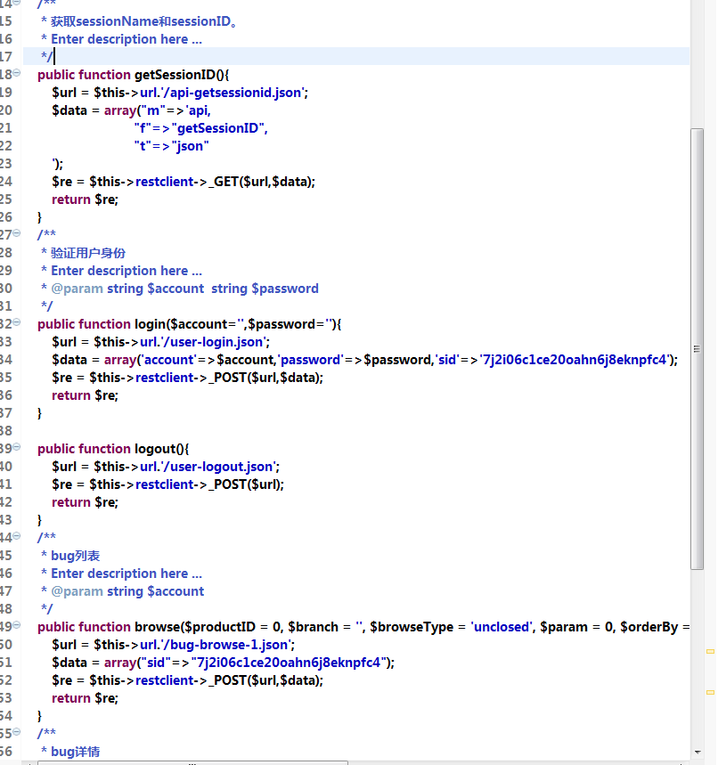Click the 验证用户身份 comment text
The height and width of the screenshot is (765, 718).
click(x=88, y=253)
